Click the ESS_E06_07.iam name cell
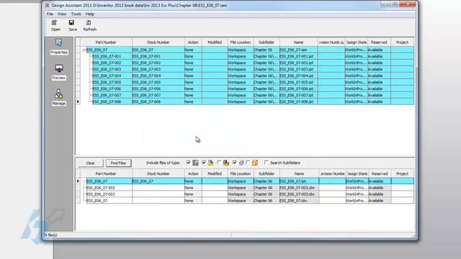The height and width of the screenshot is (259, 461). click(298, 50)
